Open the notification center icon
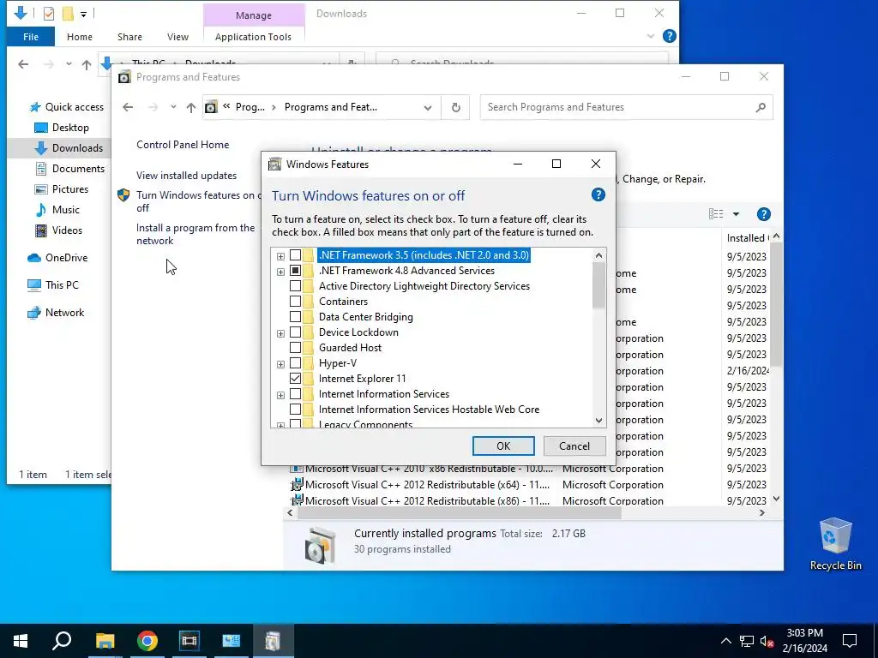 coord(850,641)
